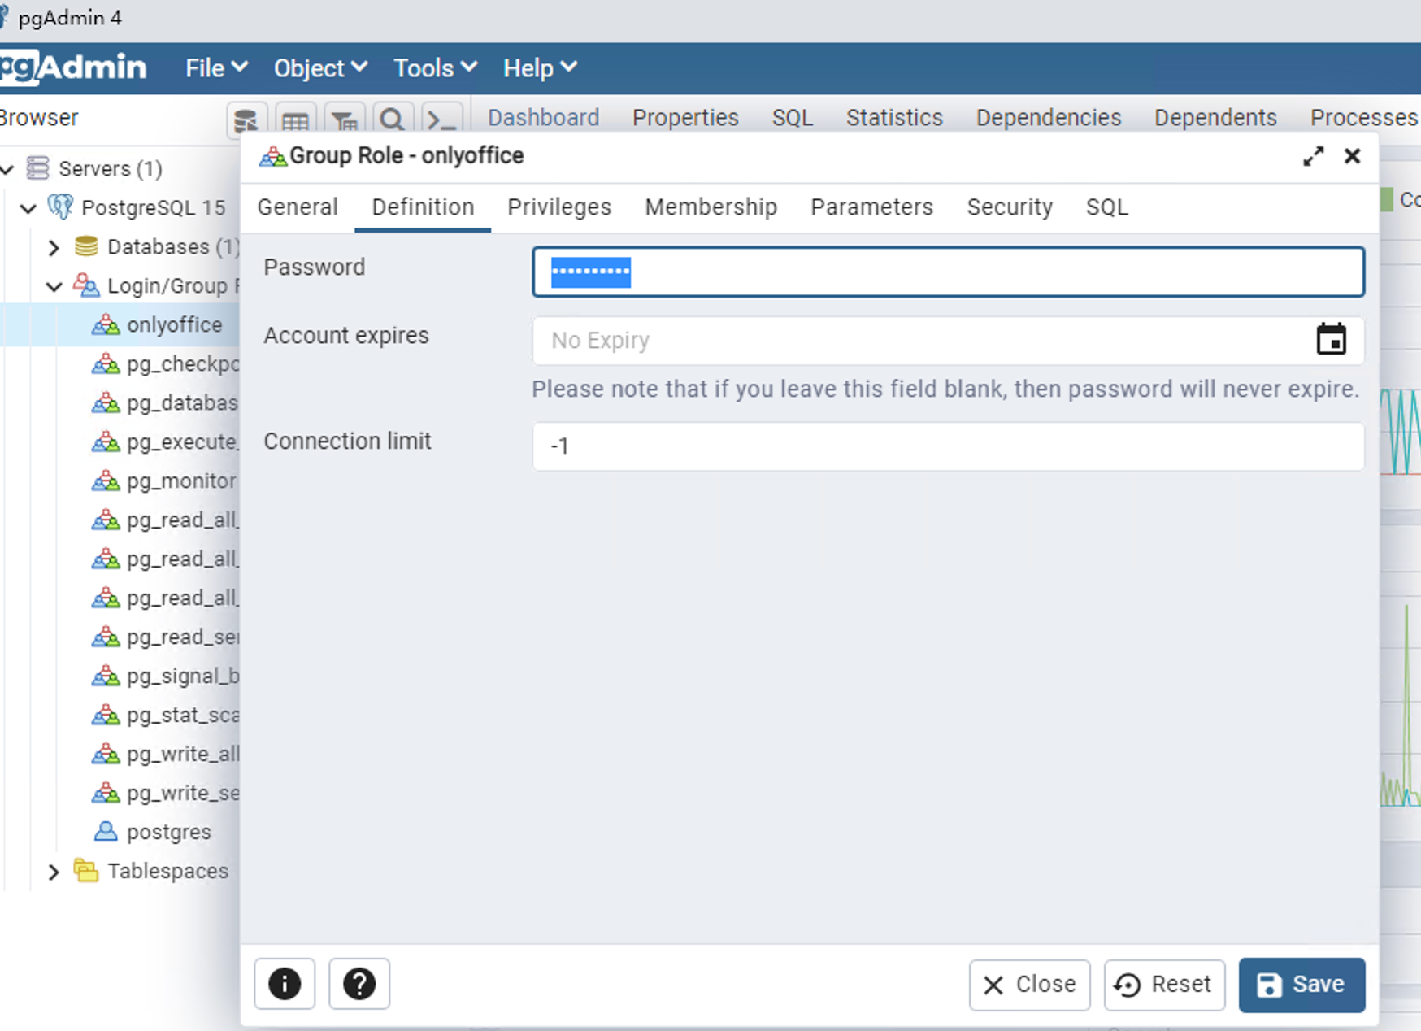Viewport: 1421px width, 1031px height.
Task: Click the Save button
Action: pyautogui.click(x=1301, y=985)
